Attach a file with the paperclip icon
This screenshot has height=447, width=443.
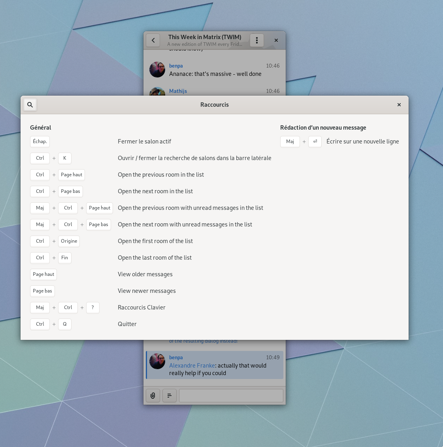tap(153, 396)
